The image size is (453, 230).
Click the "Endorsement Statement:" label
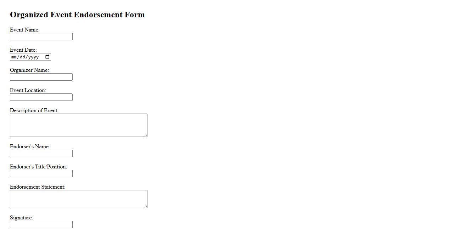click(38, 187)
